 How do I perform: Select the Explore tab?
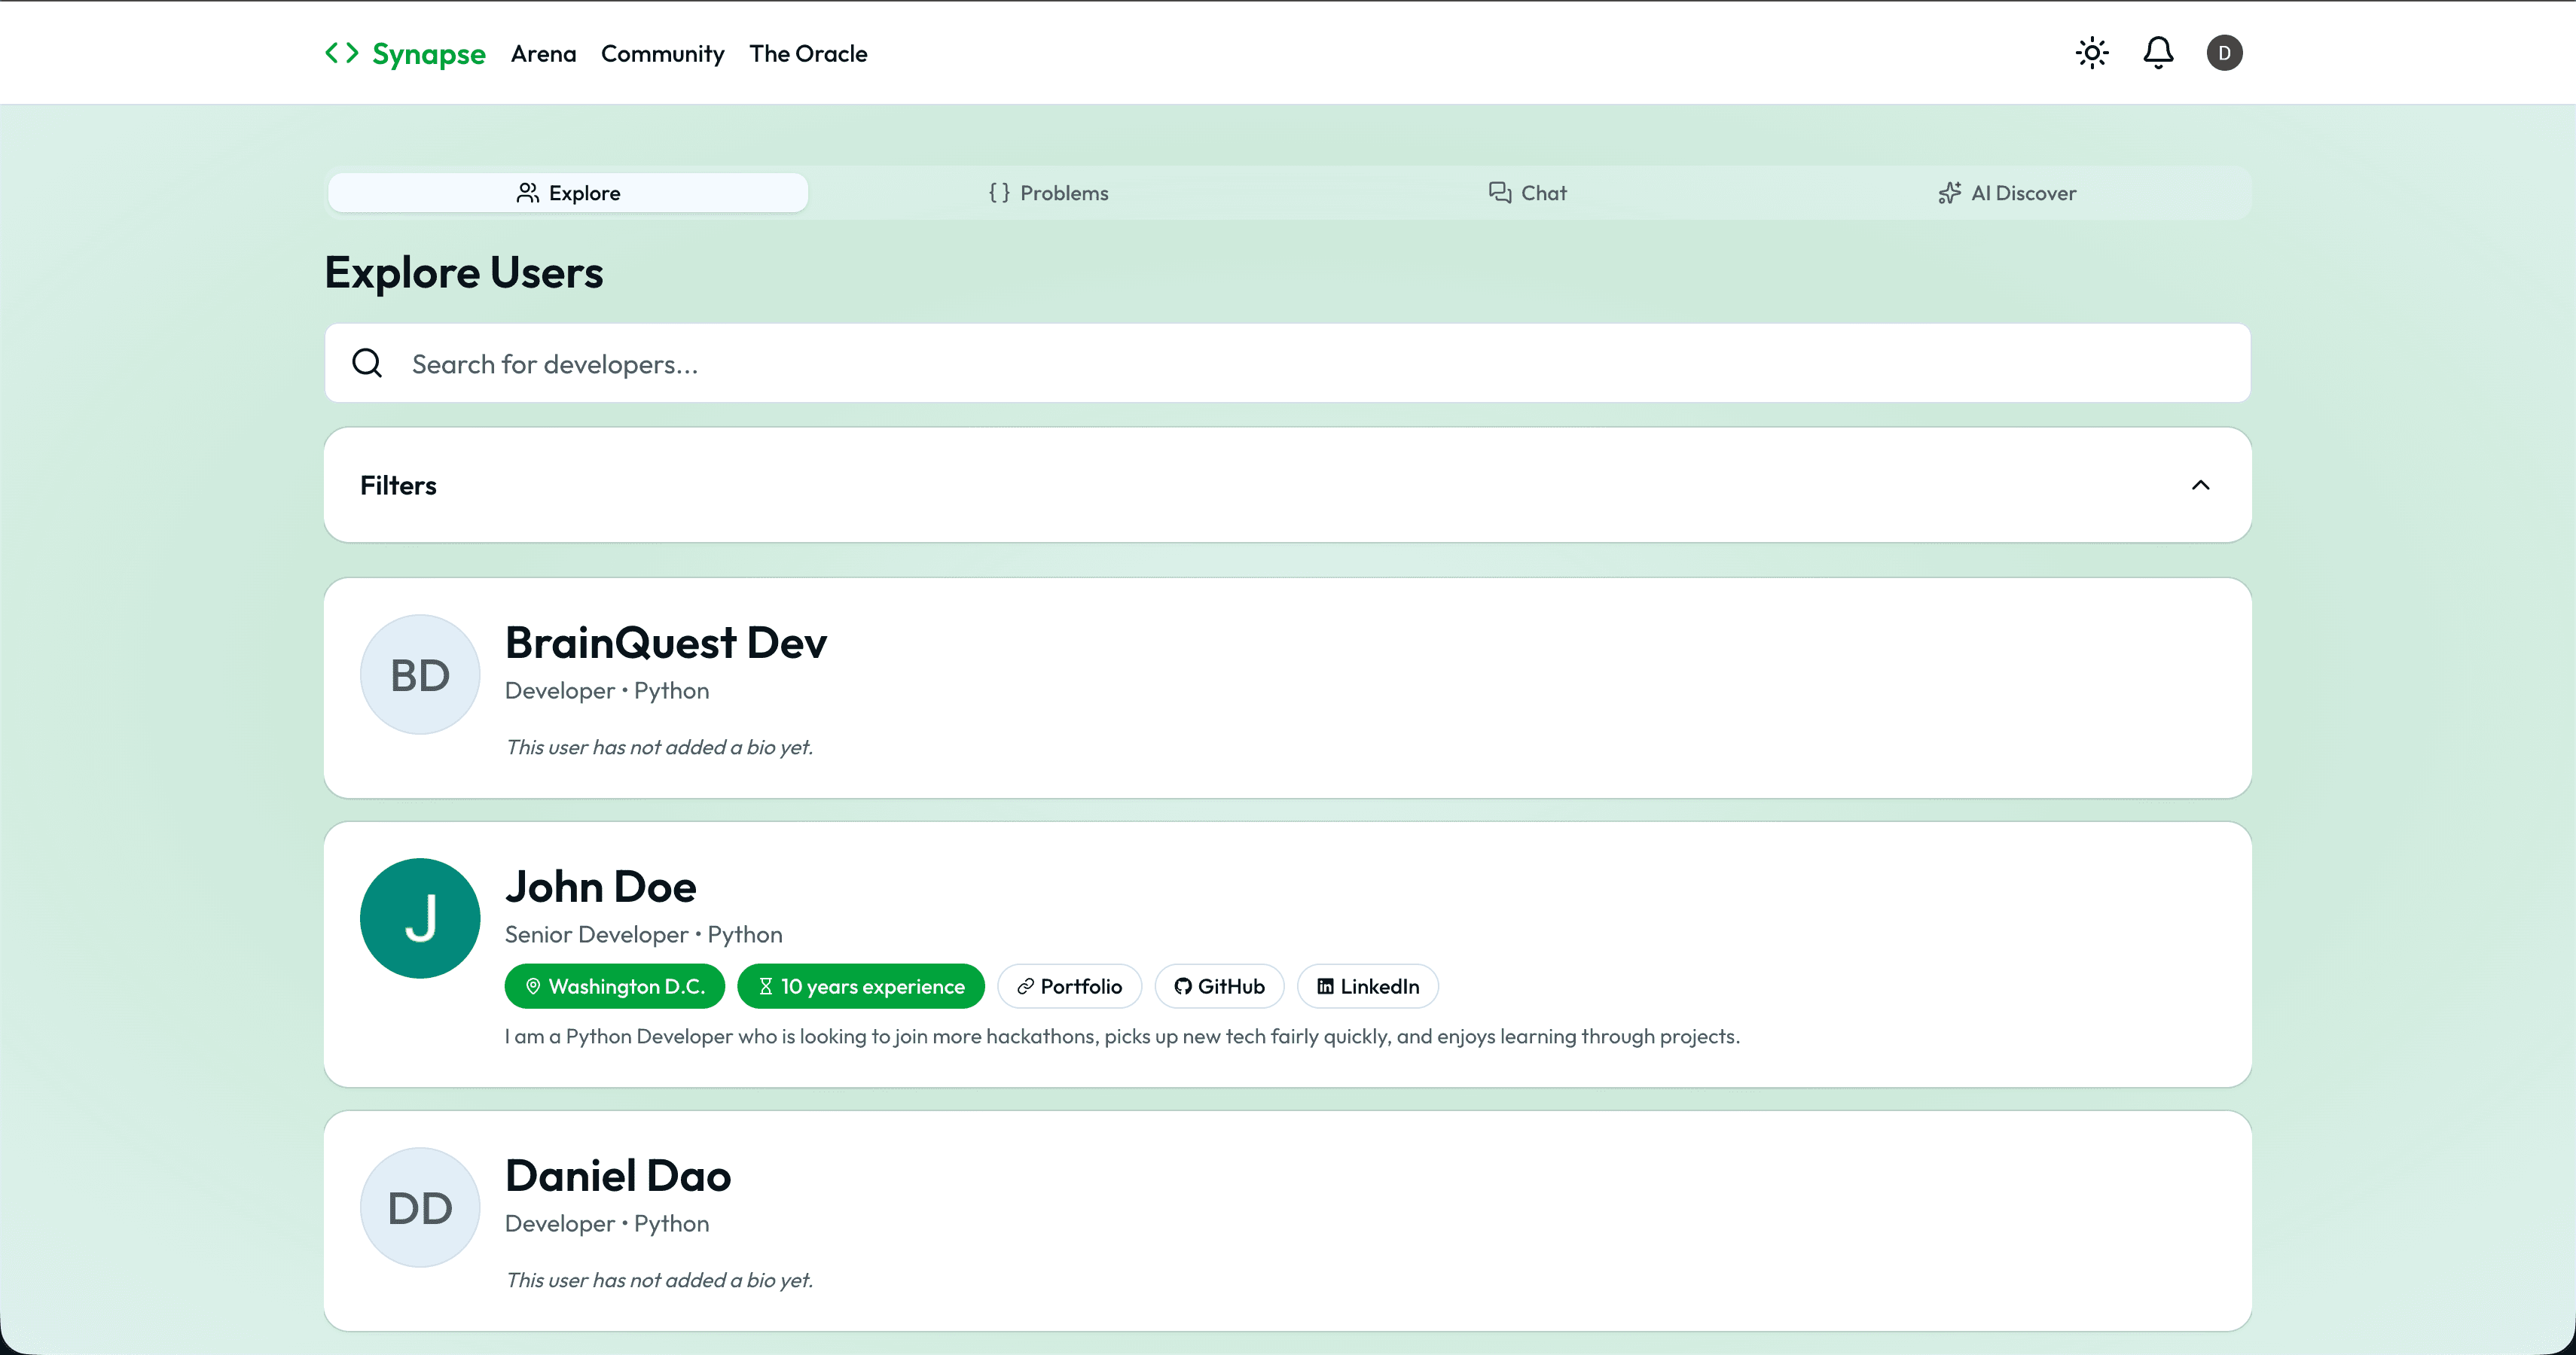pyautogui.click(x=568, y=193)
